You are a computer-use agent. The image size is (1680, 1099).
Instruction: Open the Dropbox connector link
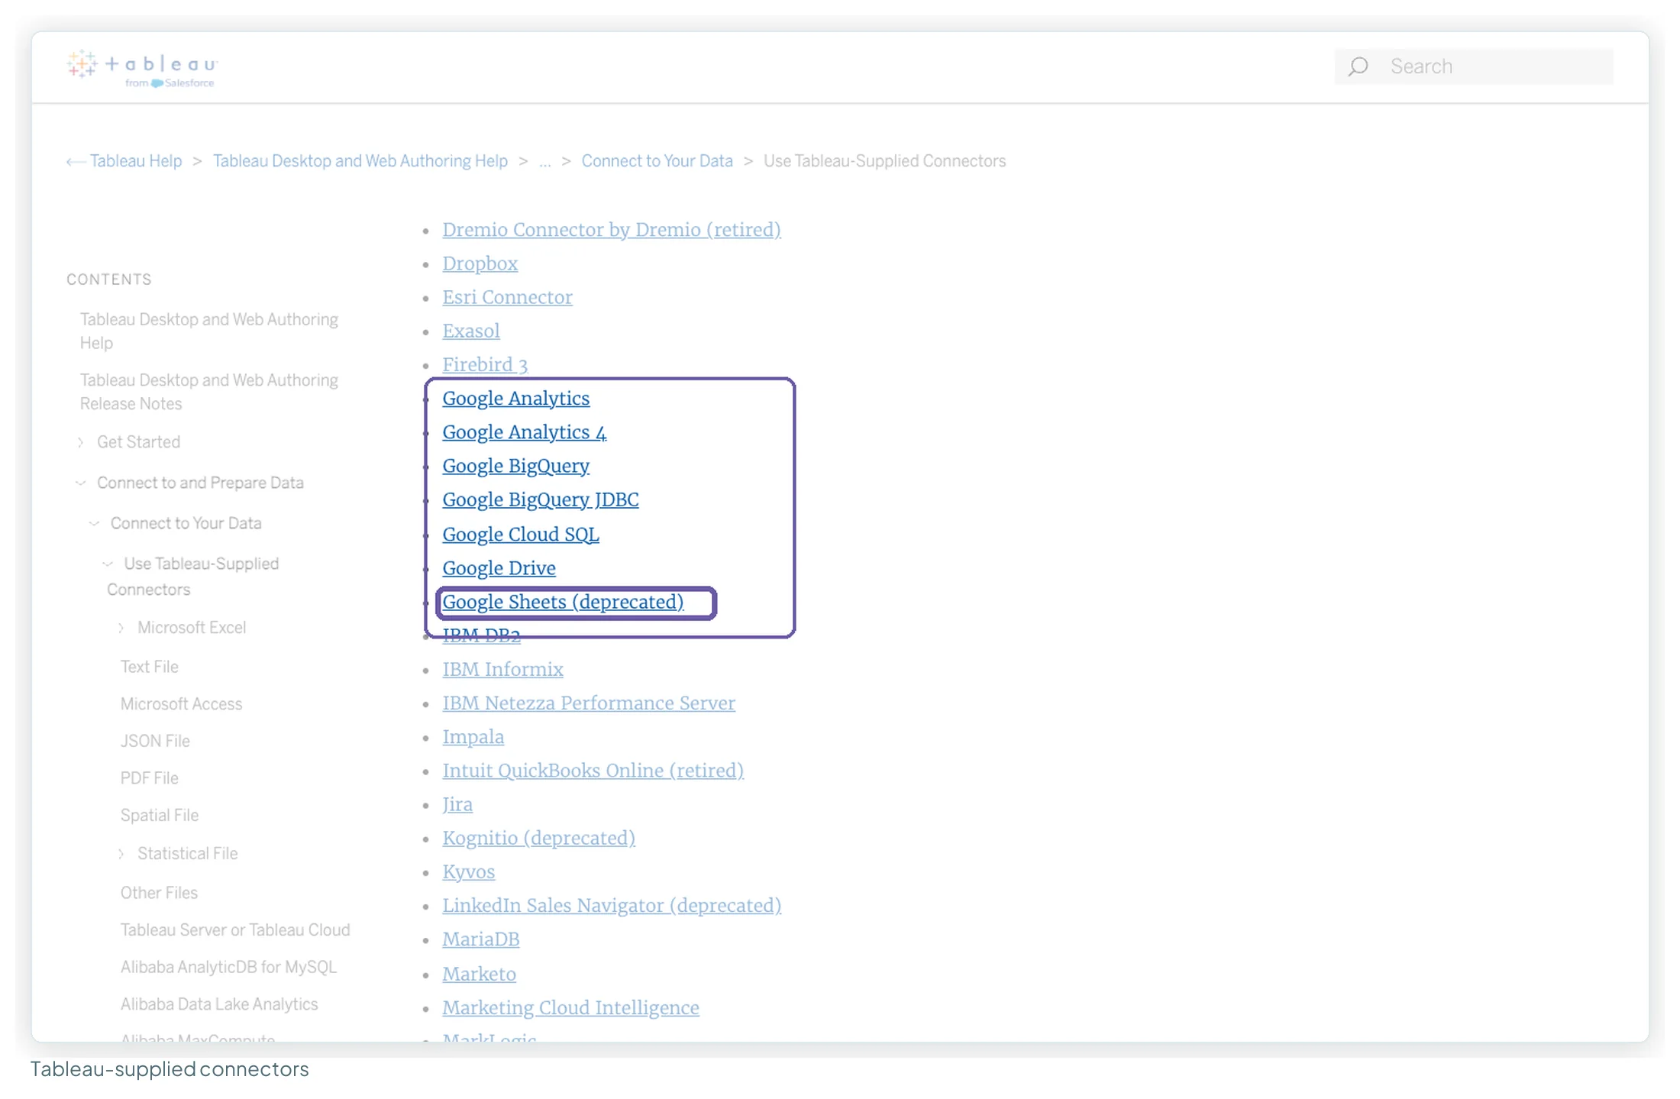(480, 263)
